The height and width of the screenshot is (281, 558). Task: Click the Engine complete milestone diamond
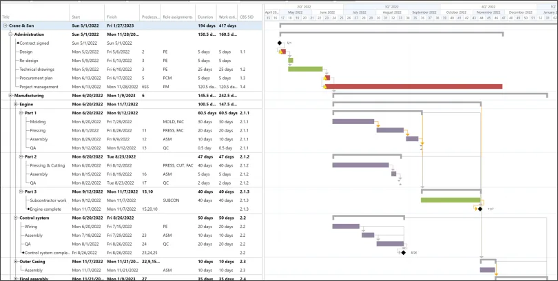click(x=480, y=209)
